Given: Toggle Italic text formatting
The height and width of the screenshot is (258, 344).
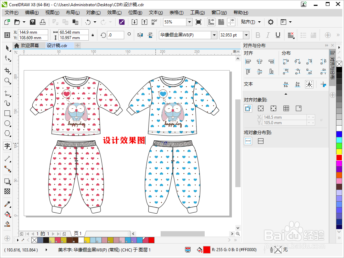Looking at the screenshot, I should click(268, 35).
